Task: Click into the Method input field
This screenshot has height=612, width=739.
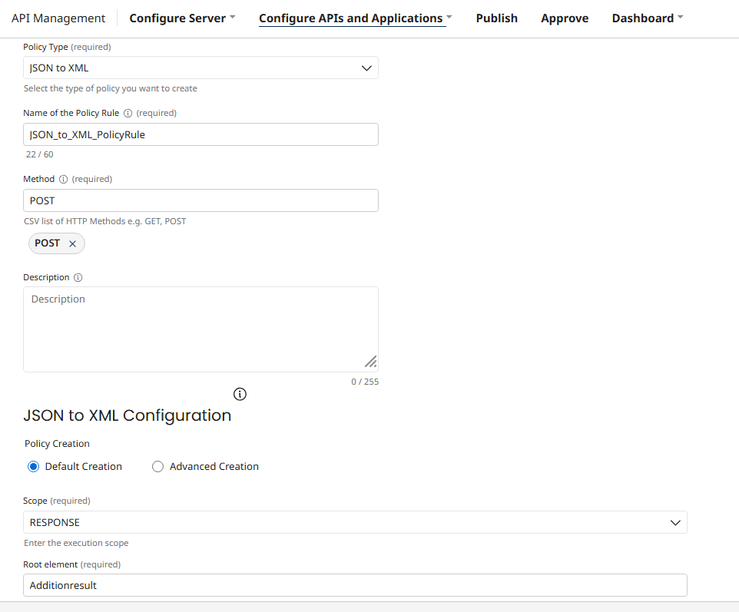Action: pyautogui.click(x=200, y=200)
